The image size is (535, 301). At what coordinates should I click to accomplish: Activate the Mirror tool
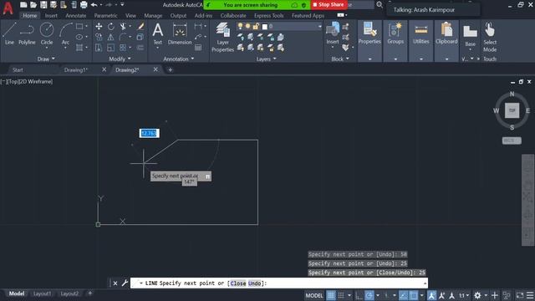click(x=111, y=37)
